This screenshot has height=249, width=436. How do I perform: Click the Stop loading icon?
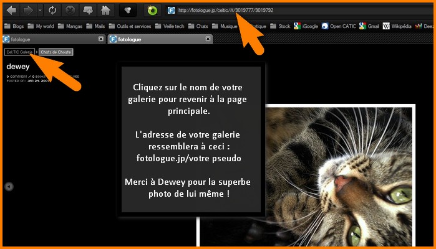70,11
